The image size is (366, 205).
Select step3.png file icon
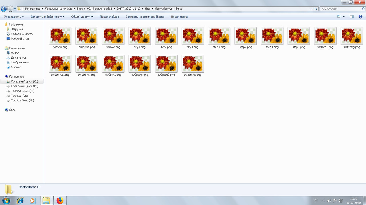[x=272, y=36]
